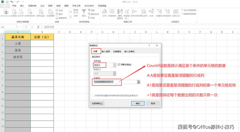
Task: Click the 分类汇总 subtotal icon
Action: (x=176, y=12)
